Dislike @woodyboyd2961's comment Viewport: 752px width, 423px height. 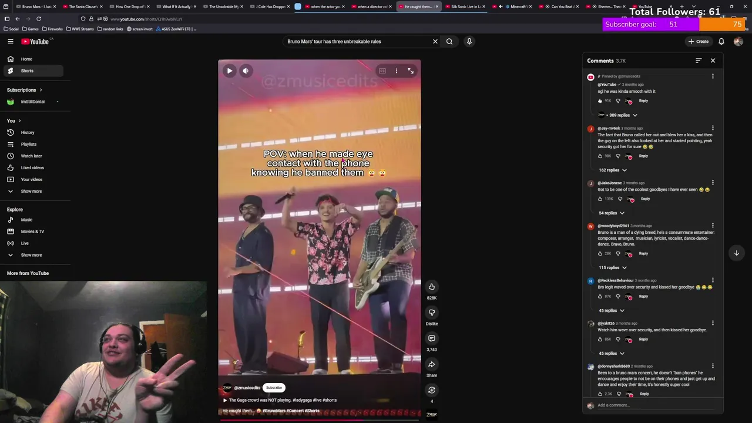(617, 253)
